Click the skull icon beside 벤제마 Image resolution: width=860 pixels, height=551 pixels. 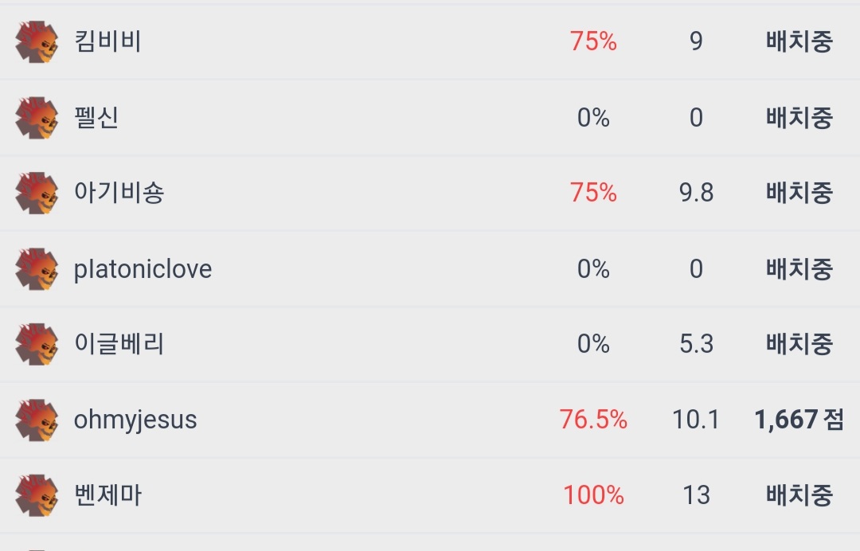37,495
